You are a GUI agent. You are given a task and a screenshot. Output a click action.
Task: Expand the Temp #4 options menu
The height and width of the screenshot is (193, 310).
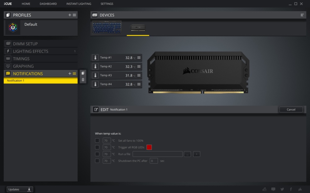(x=139, y=84)
